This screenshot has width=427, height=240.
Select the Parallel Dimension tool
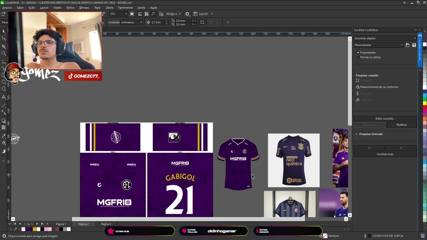(x=4, y=105)
